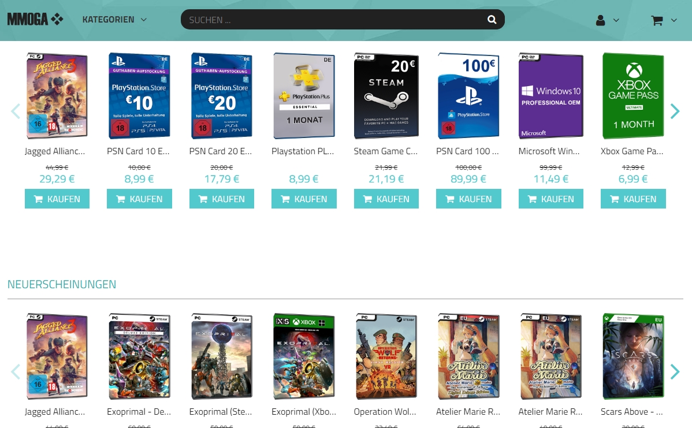
Task: Open Jagged Alliance 3 cover in top row
Action: tap(57, 96)
